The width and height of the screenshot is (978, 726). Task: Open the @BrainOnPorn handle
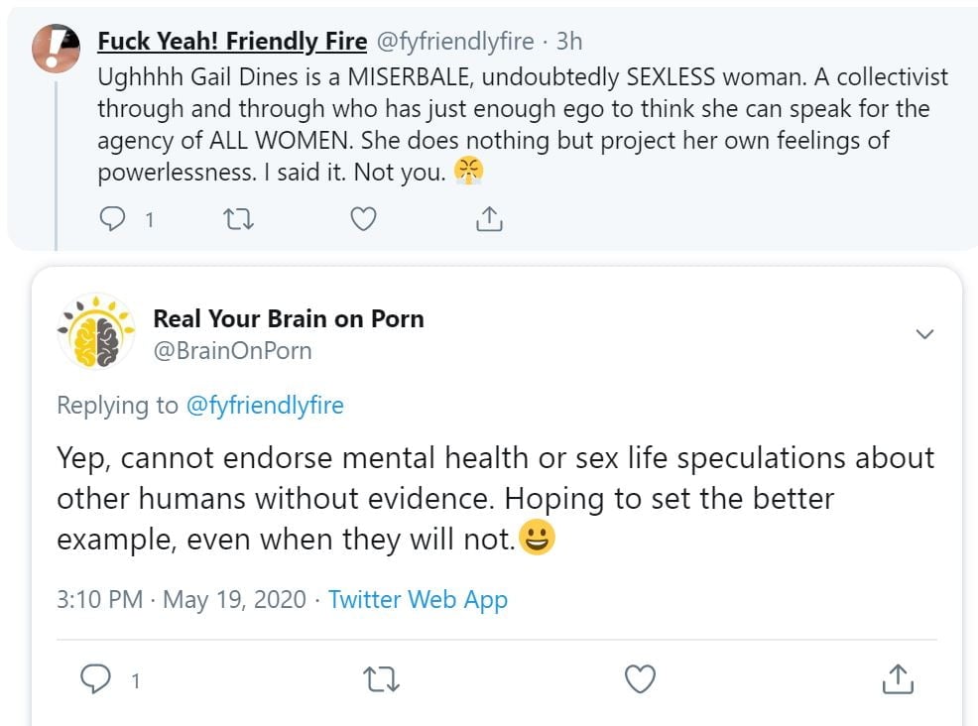[232, 350]
